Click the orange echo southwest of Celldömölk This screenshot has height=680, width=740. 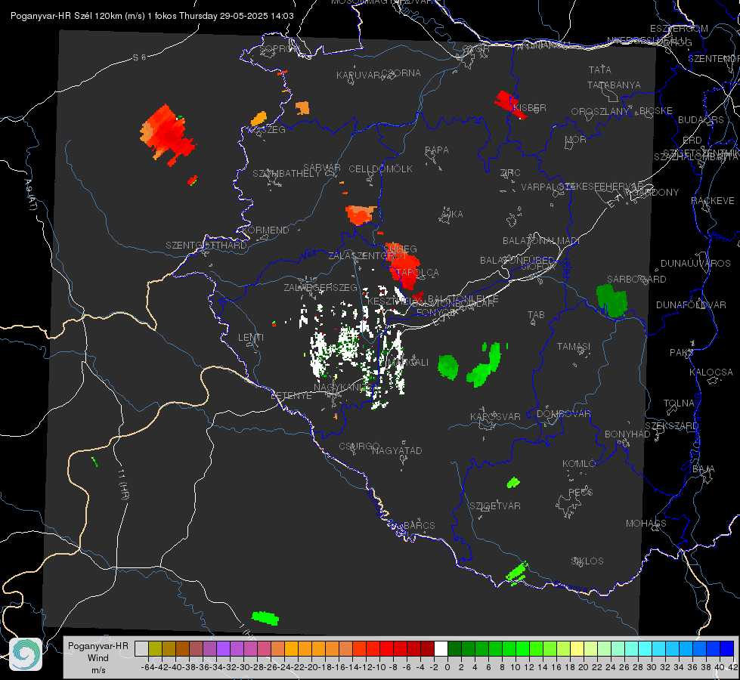point(361,215)
